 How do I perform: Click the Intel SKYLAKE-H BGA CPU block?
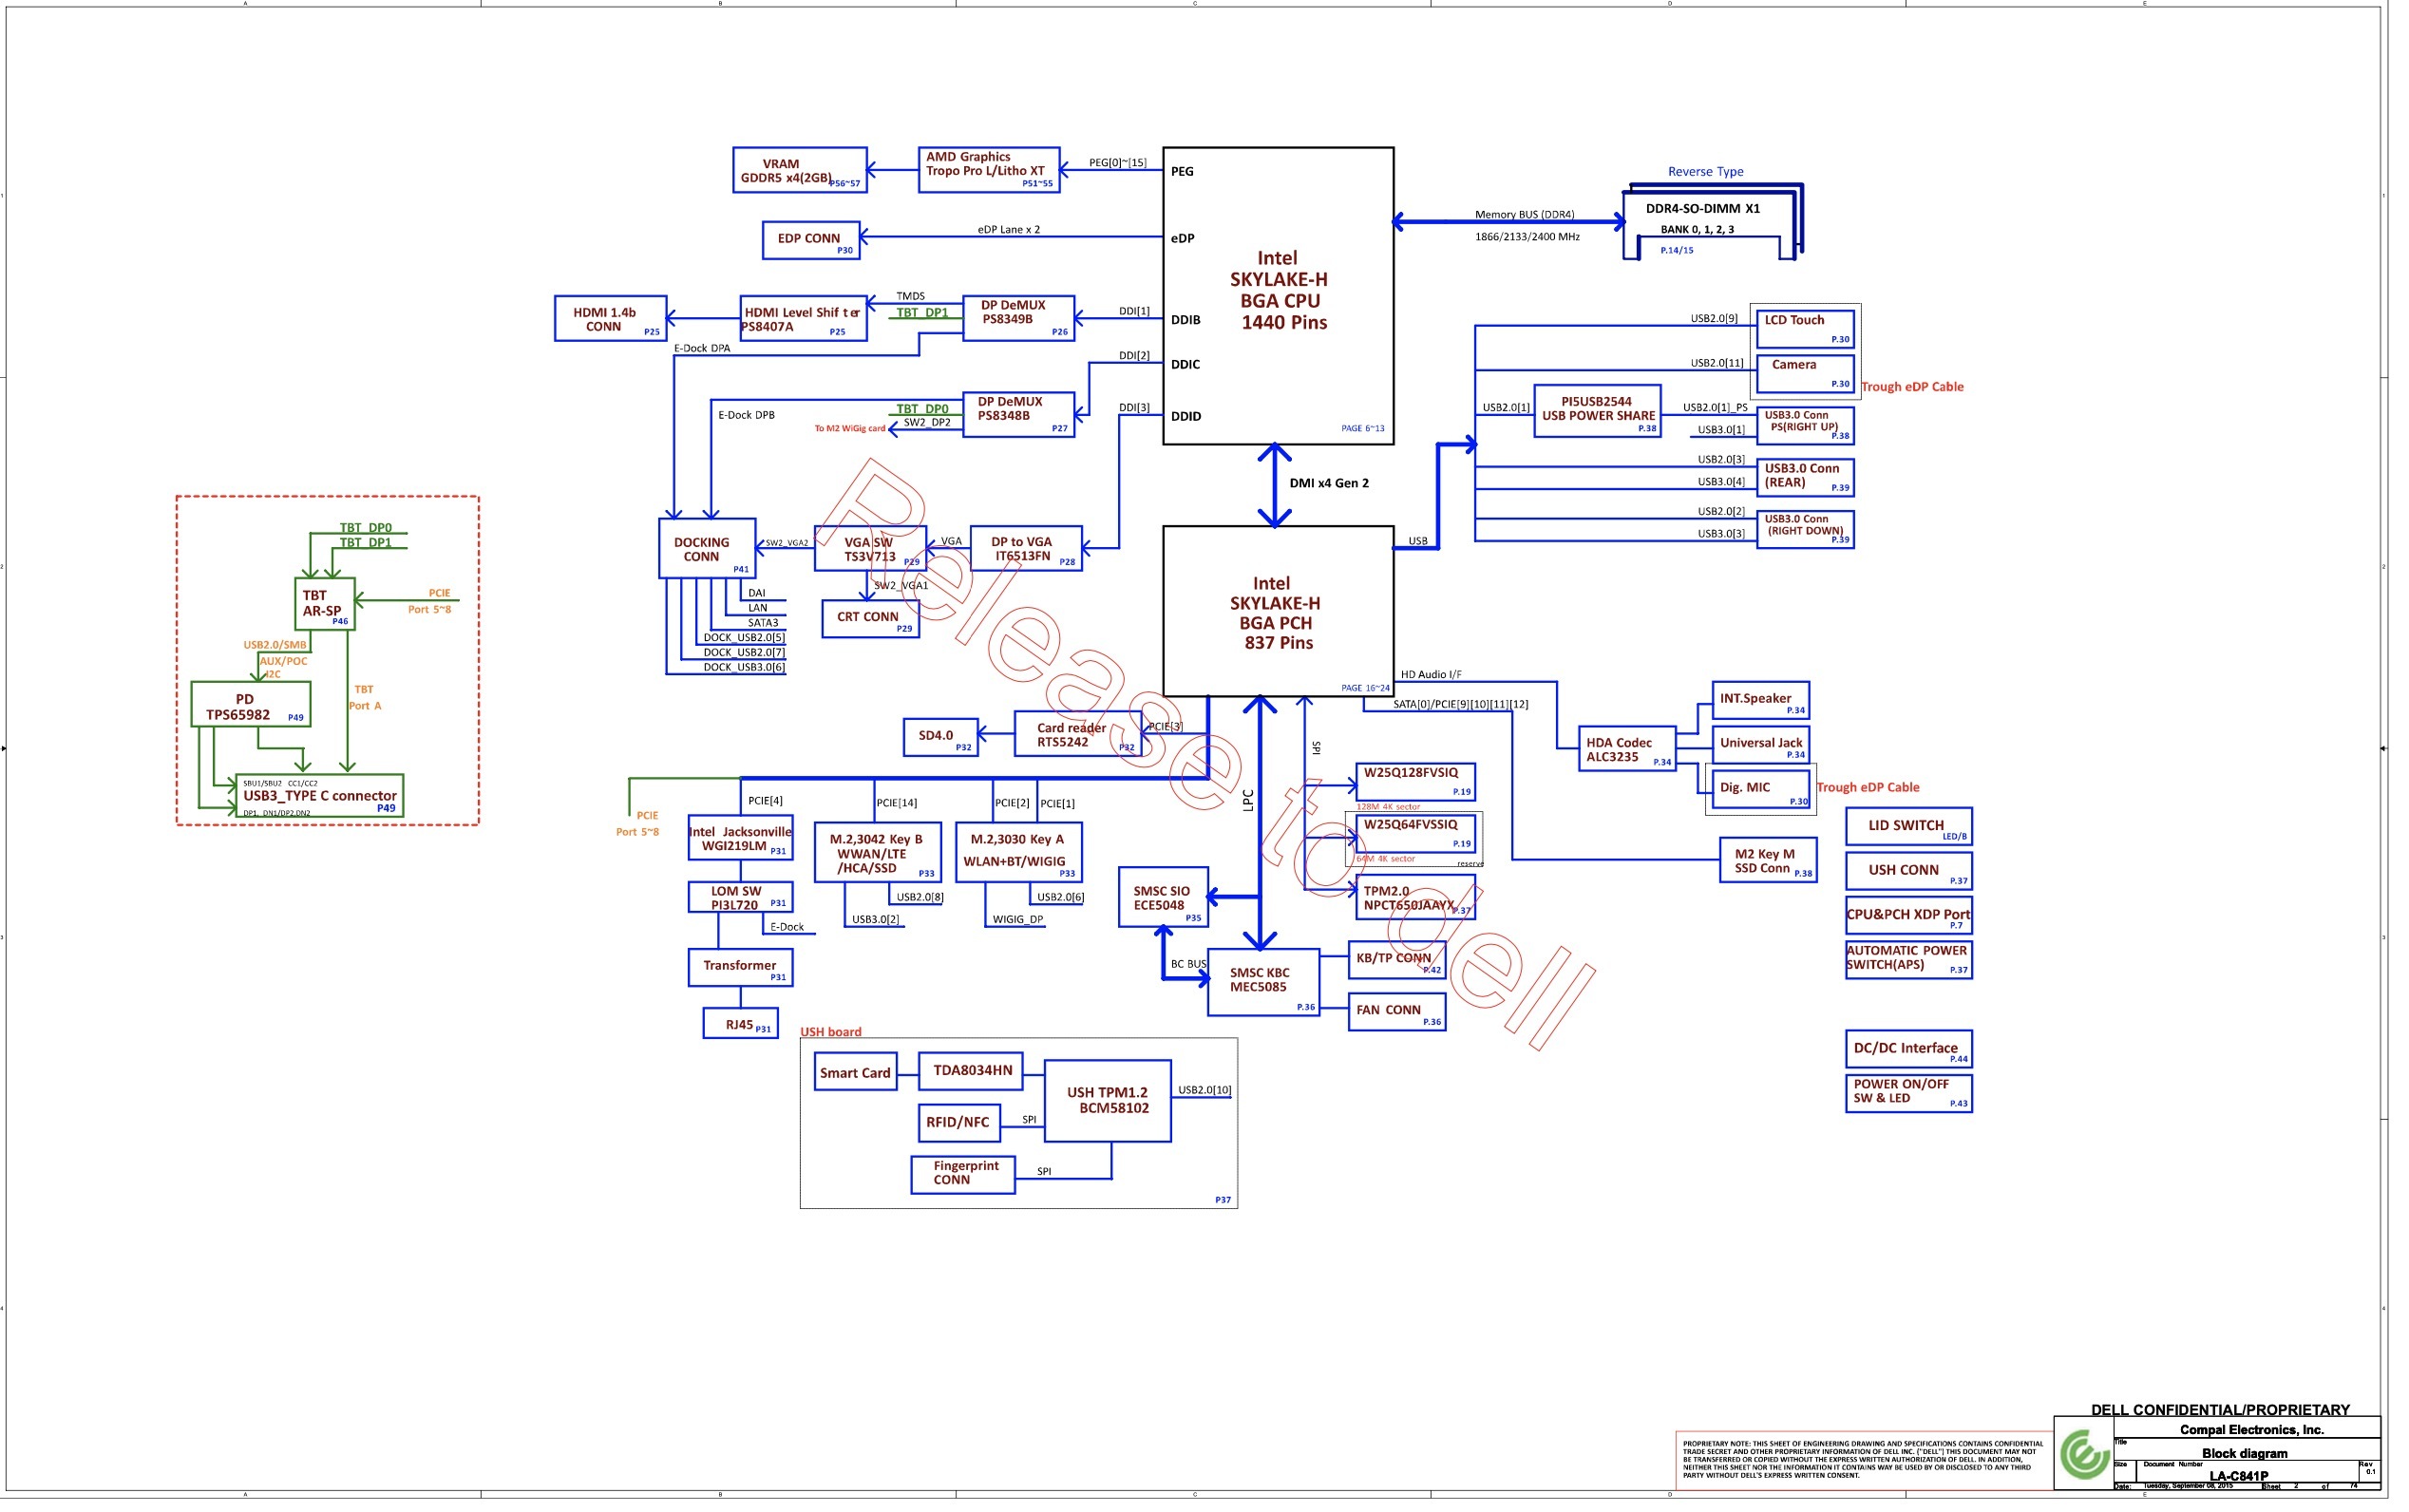click(1277, 296)
